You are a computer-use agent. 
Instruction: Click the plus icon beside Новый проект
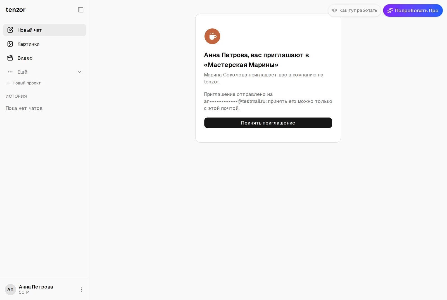pyautogui.click(x=8, y=83)
